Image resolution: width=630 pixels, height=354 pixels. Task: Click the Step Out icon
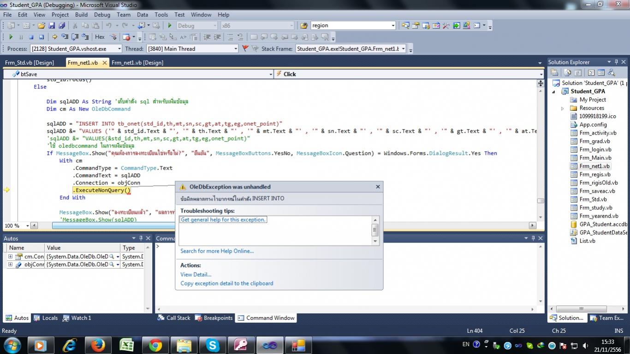tap(85, 37)
